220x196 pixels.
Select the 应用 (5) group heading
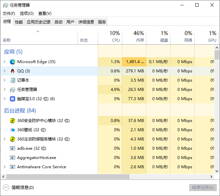point(13,52)
